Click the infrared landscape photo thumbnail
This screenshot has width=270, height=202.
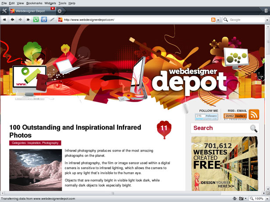click(36, 170)
